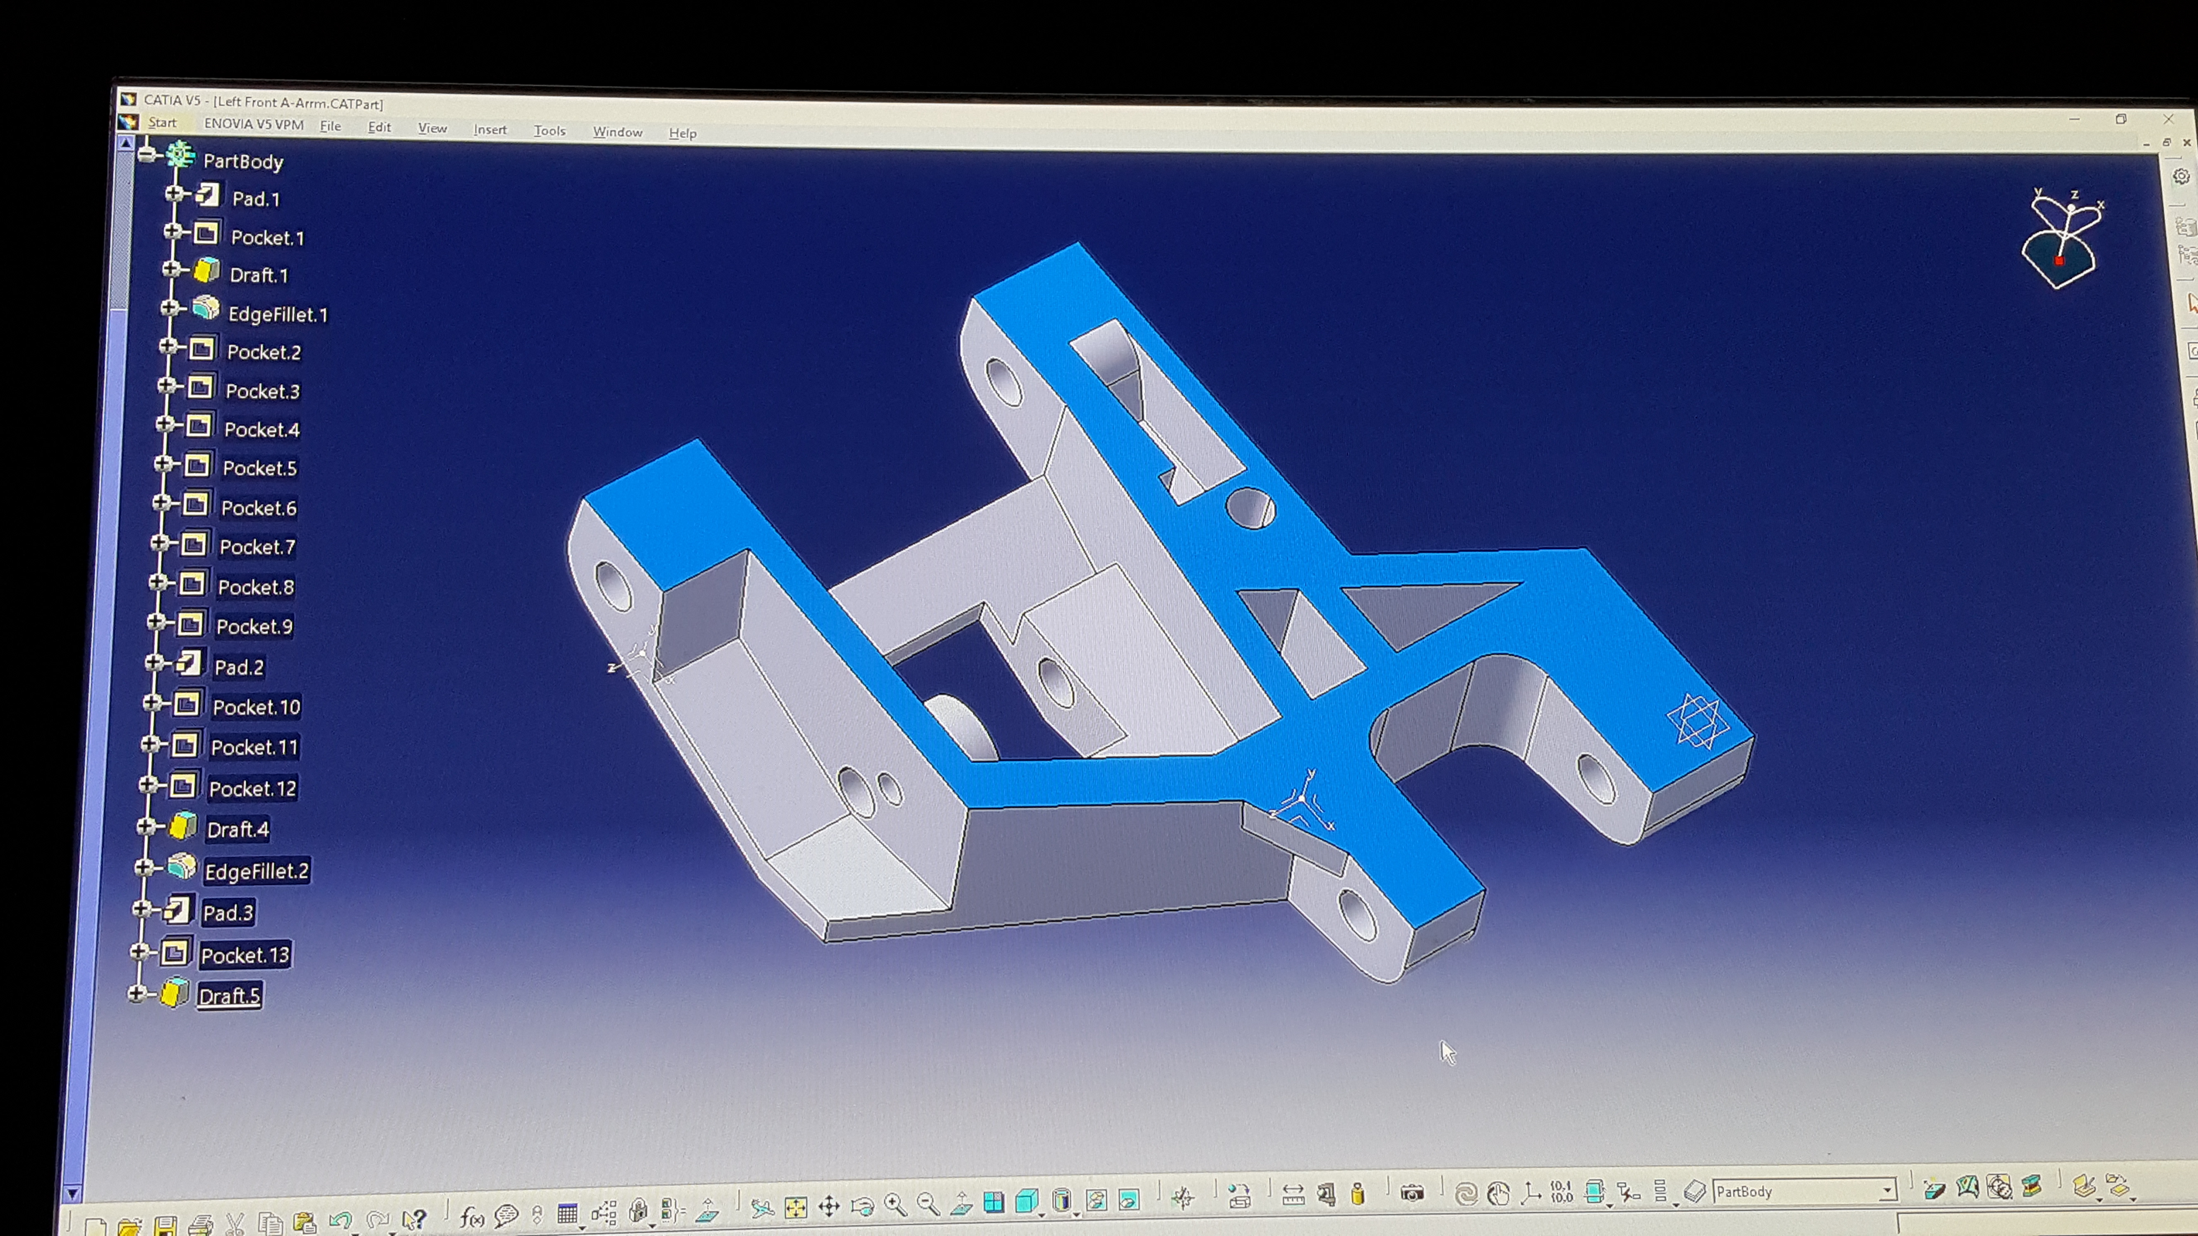The width and height of the screenshot is (2198, 1236).
Task: Click the Hide/Show toggle icon
Action: [1096, 1200]
